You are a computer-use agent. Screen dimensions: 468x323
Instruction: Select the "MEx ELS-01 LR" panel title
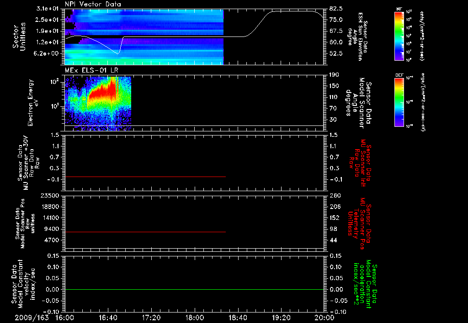pyautogui.click(x=91, y=70)
